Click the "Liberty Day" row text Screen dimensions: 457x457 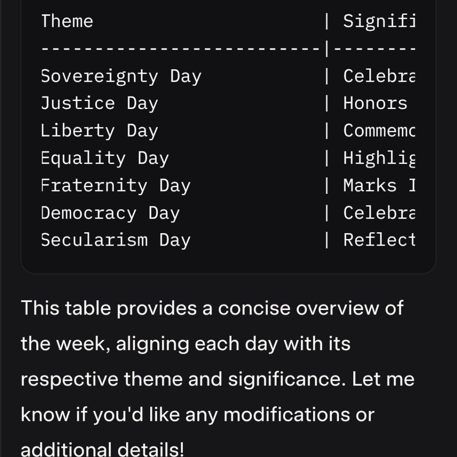click(99, 131)
